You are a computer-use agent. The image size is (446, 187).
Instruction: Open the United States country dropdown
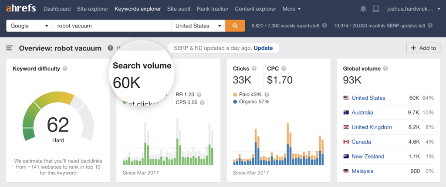[x=198, y=26]
